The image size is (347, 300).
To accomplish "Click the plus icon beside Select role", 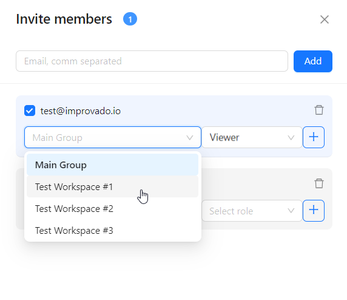I will point(314,211).
